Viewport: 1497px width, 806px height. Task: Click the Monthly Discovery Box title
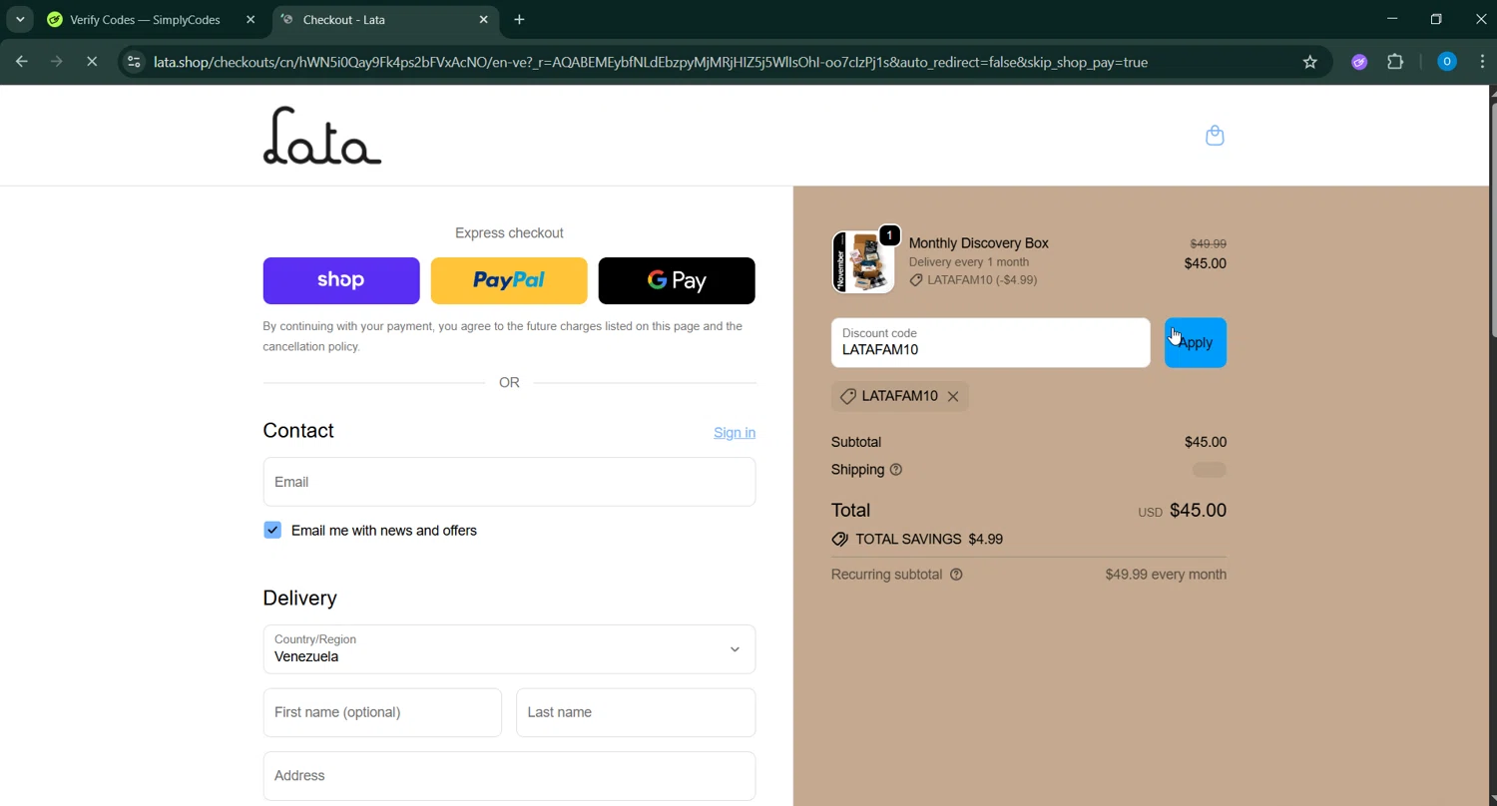pos(979,243)
